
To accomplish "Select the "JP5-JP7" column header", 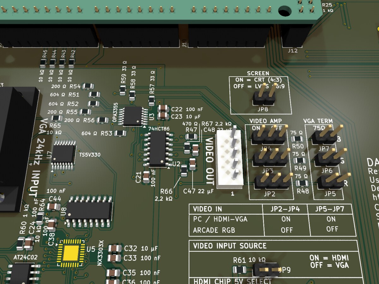I will tap(330, 209).
